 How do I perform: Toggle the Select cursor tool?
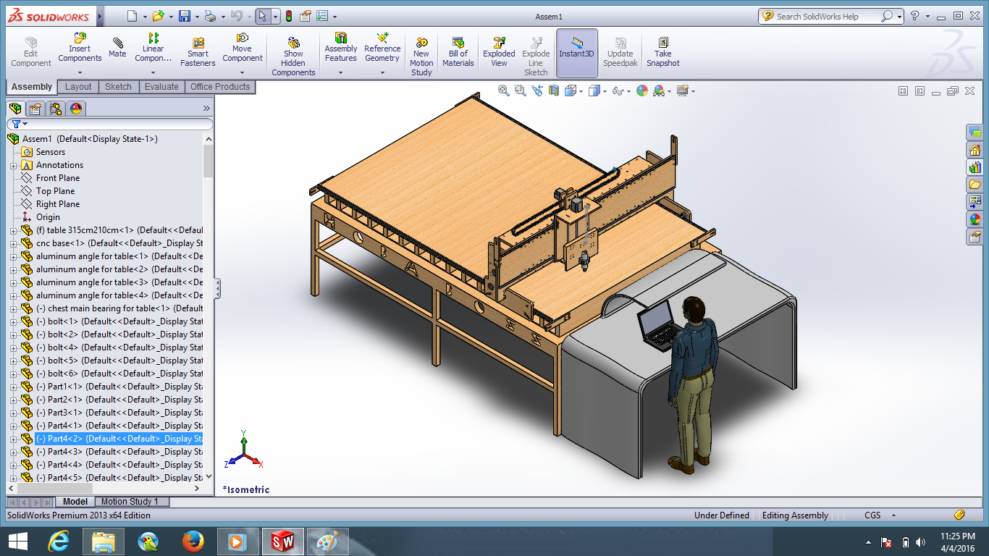(x=263, y=16)
